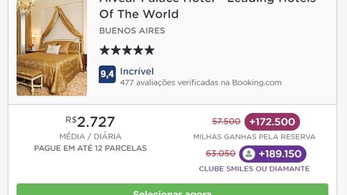Image resolution: width=347 pixels, height=195 pixels.
Task: Click PAGUE EM ATÉ 12 PARCELAS text
Action: [90, 148]
